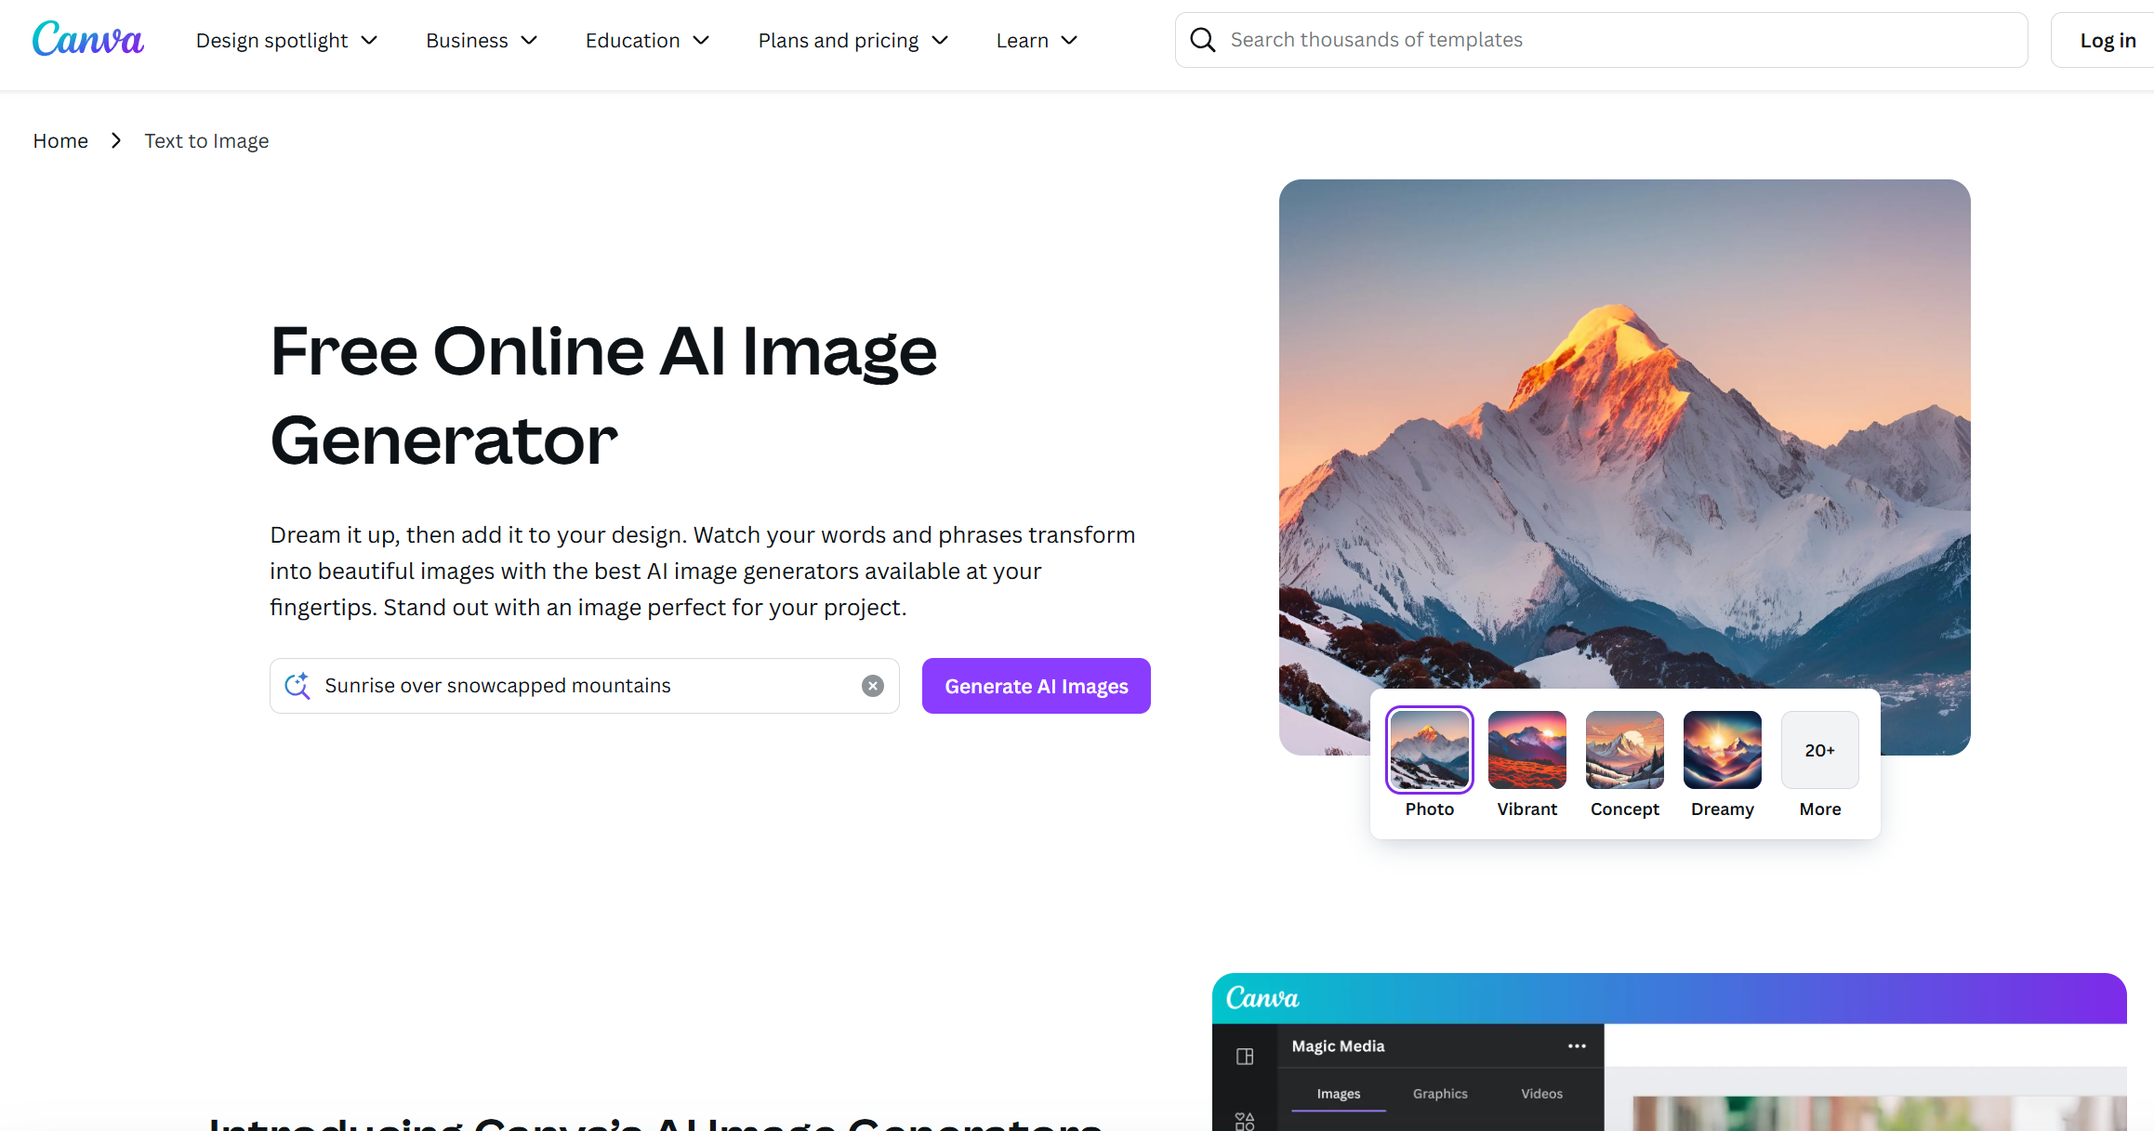Open the Magic Media three-dots menu
2154x1131 pixels.
pyautogui.click(x=1577, y=1046)
